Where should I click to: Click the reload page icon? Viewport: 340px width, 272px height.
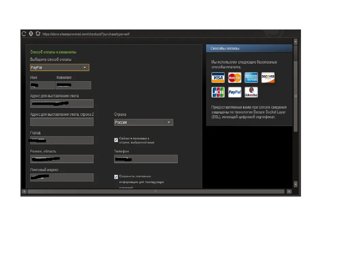click(x=24, y=34)
